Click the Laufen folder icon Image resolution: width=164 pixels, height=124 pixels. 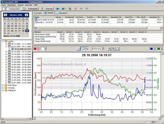pyautogui.click(x=6, y=41)
